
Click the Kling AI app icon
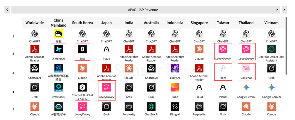click(x=175, y=107)
